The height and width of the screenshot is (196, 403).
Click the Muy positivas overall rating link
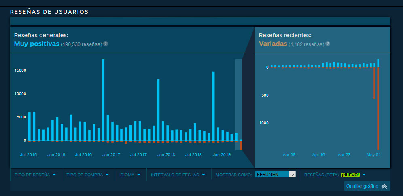click(36, 44)
